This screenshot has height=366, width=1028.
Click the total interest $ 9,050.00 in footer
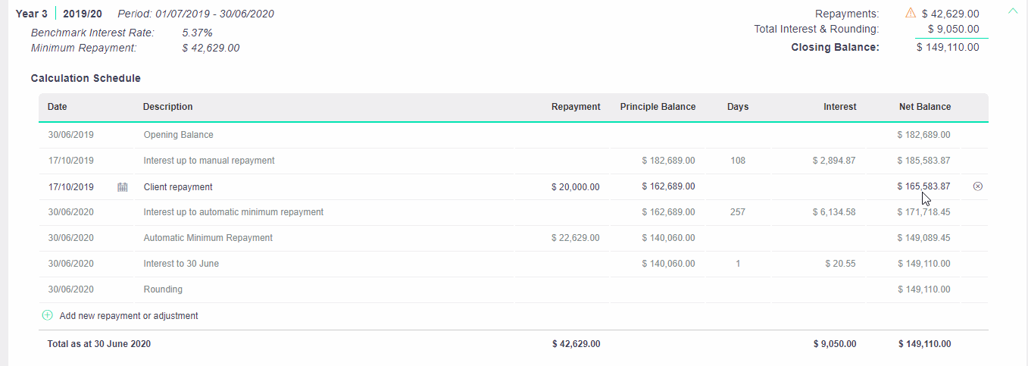point(835,344)
